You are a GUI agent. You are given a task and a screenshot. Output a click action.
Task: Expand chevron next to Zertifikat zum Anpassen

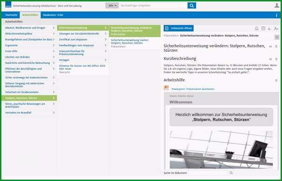106,40
